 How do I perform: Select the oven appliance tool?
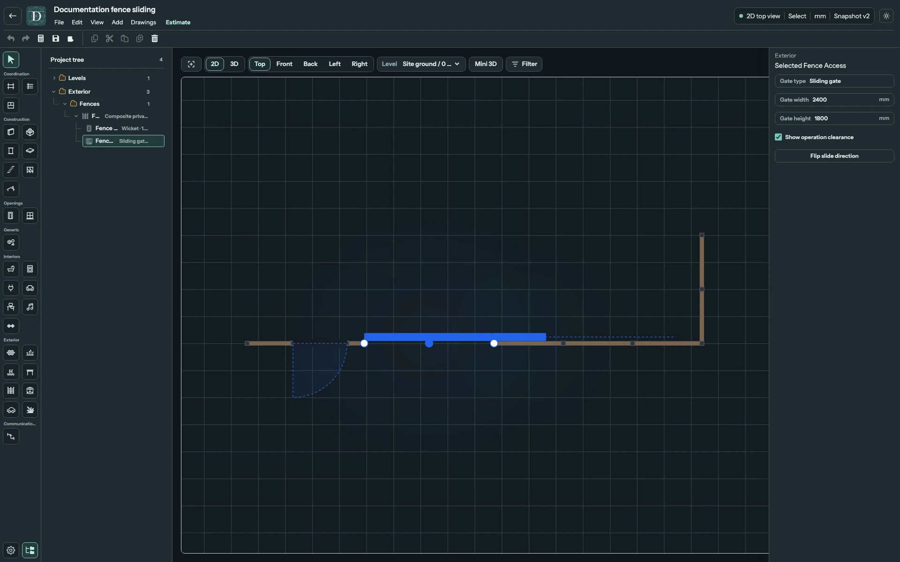point(30,269)
